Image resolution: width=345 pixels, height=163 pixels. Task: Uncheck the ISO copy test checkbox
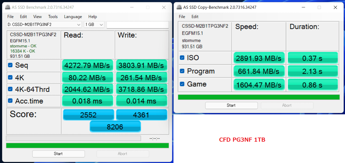point(182,58)
